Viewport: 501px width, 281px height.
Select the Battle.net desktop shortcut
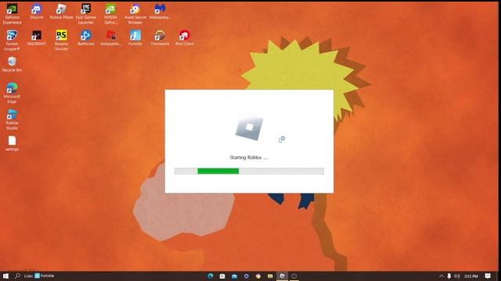point(85,38)
